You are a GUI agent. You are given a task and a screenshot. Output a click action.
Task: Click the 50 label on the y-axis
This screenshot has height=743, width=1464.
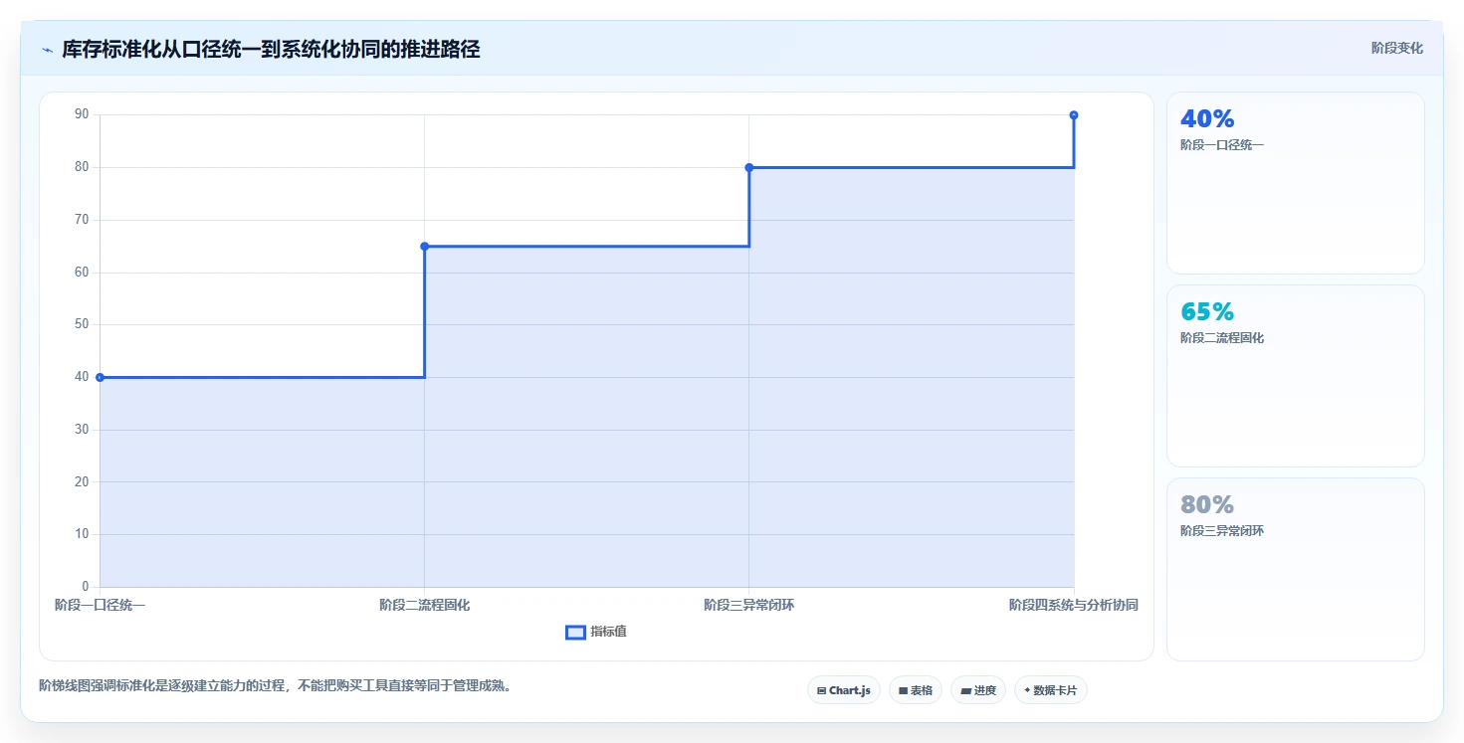[x=82, y=324]
